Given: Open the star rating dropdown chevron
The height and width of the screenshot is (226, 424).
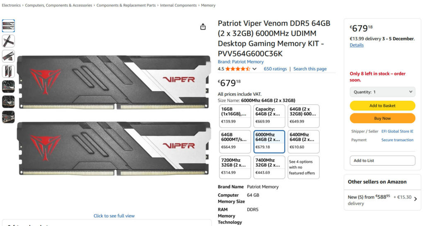Looking at the screenshot, I should pyautogui.click(x=255, y=69).
